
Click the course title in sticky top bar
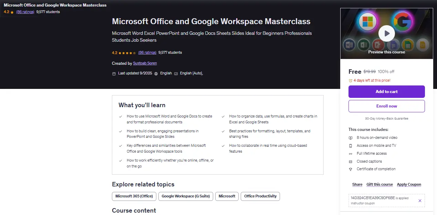[55, 5]
